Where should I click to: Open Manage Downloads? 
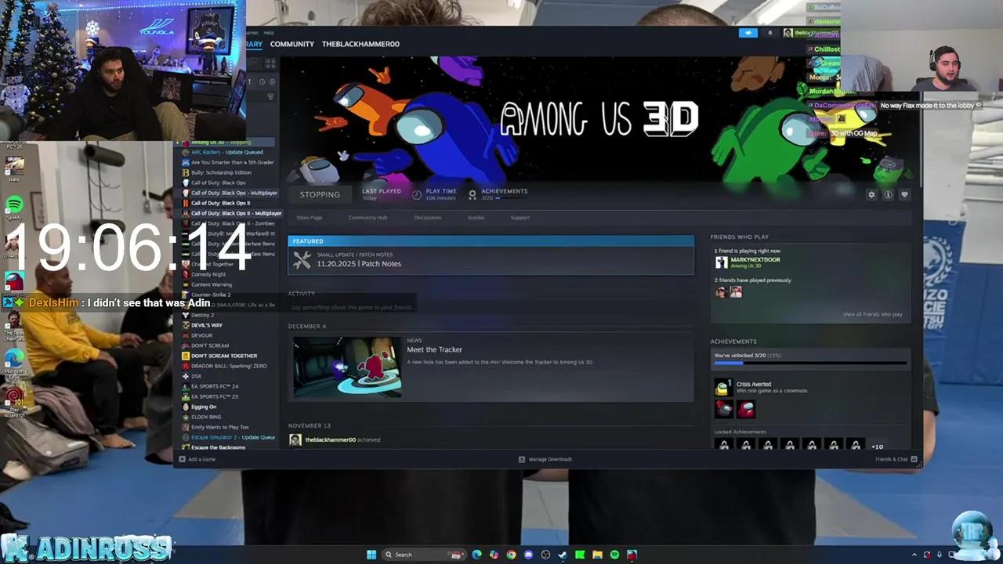coord(545,459)
